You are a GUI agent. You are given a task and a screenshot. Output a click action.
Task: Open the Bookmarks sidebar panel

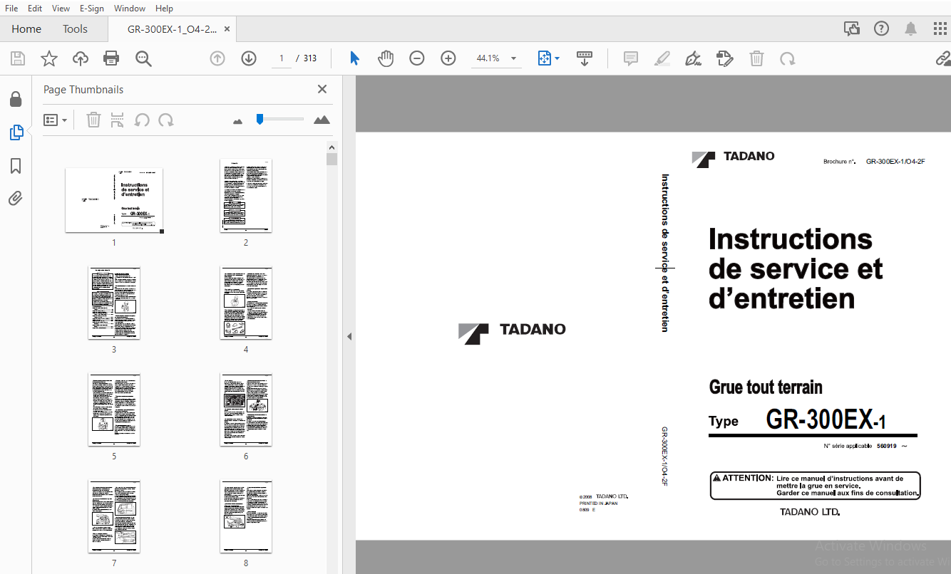(16, 166)
